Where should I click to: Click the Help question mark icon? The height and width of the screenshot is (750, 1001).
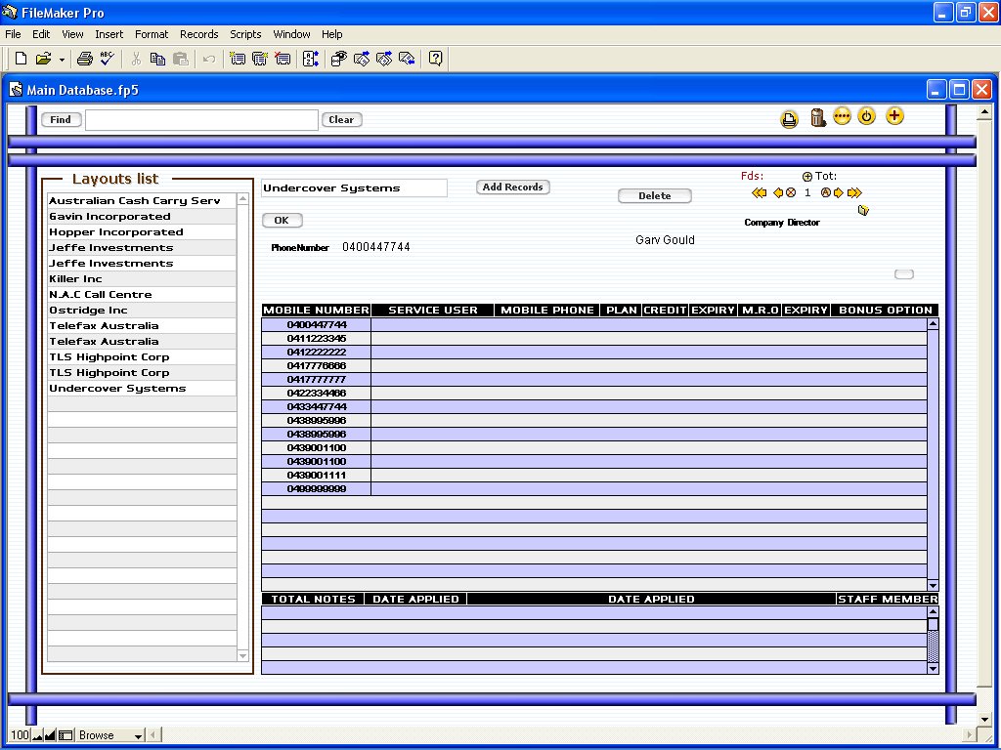[x=435, y=59]
